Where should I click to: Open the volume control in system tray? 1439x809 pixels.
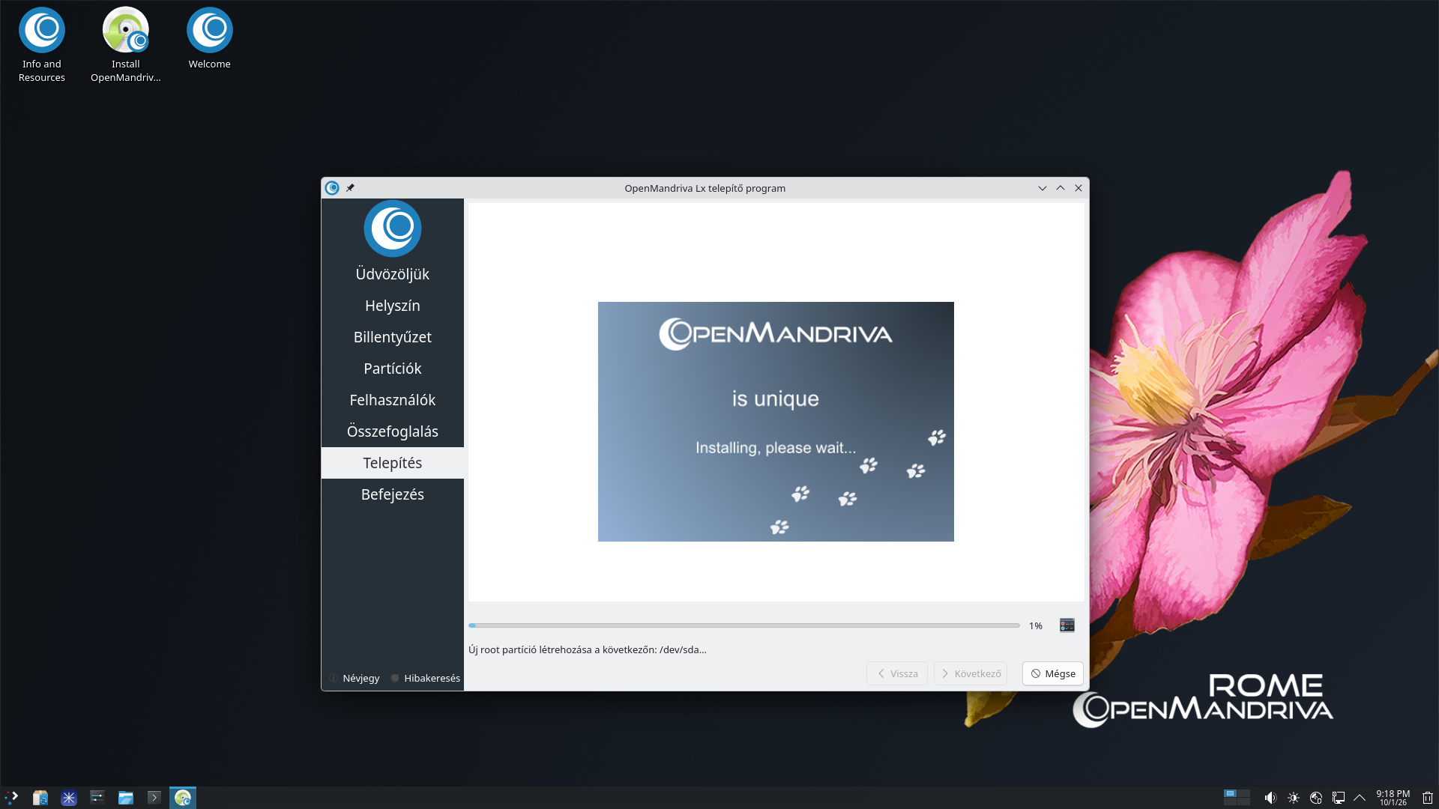(x=1270, y=798)
